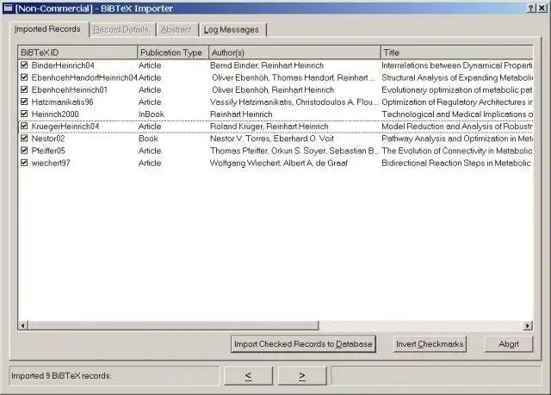Sort by the BiBTeX ID column header
551x395 pixels.
[77, 52]
